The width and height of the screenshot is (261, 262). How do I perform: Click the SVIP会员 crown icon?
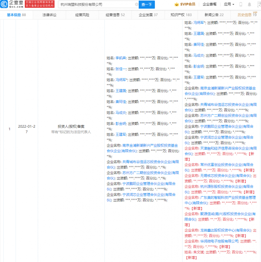(176, 5)
